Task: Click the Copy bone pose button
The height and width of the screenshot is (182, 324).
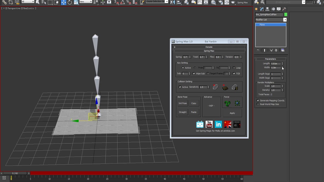Action: 194,103
